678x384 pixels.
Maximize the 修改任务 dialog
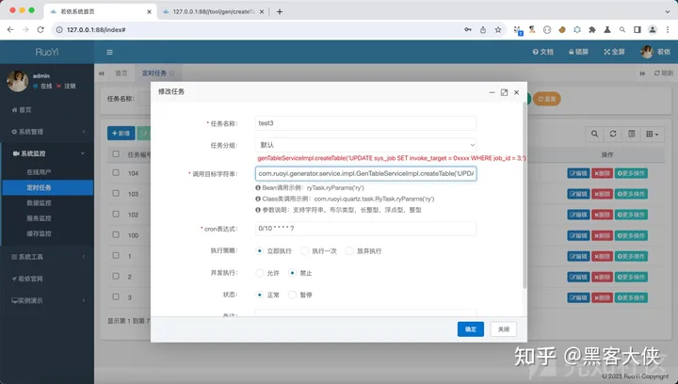pos(504,92)
